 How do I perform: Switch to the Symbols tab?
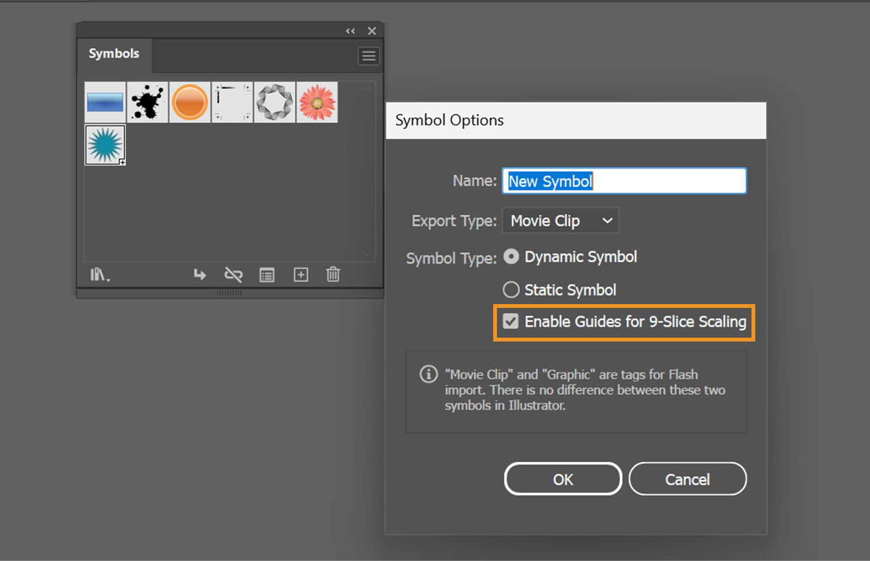pos(114,54)
